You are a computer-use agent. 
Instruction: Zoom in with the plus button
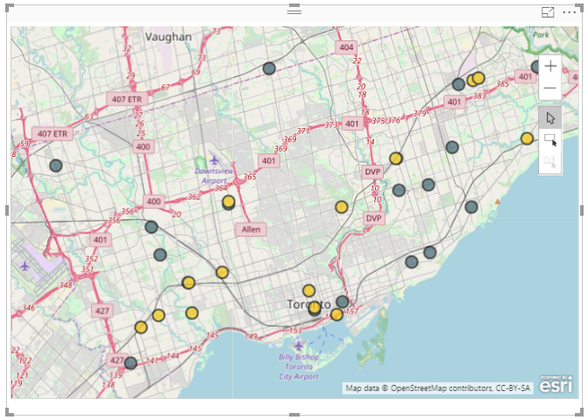pos(550,67)
